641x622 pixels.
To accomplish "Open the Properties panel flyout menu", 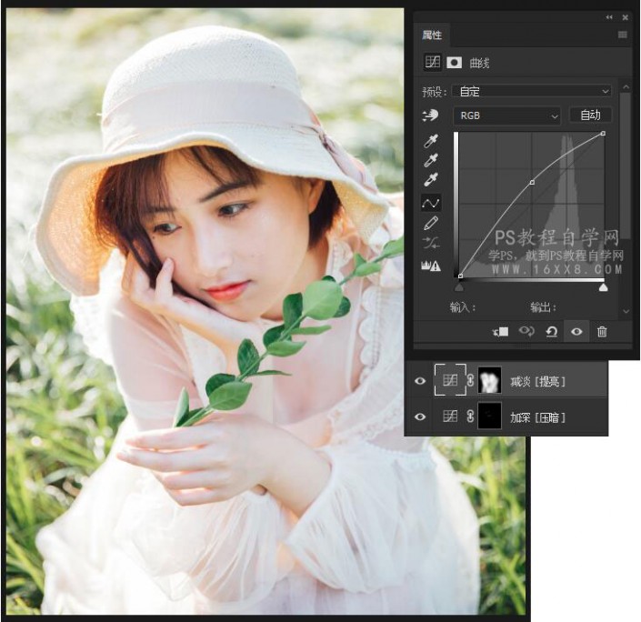I will point(623,35).
